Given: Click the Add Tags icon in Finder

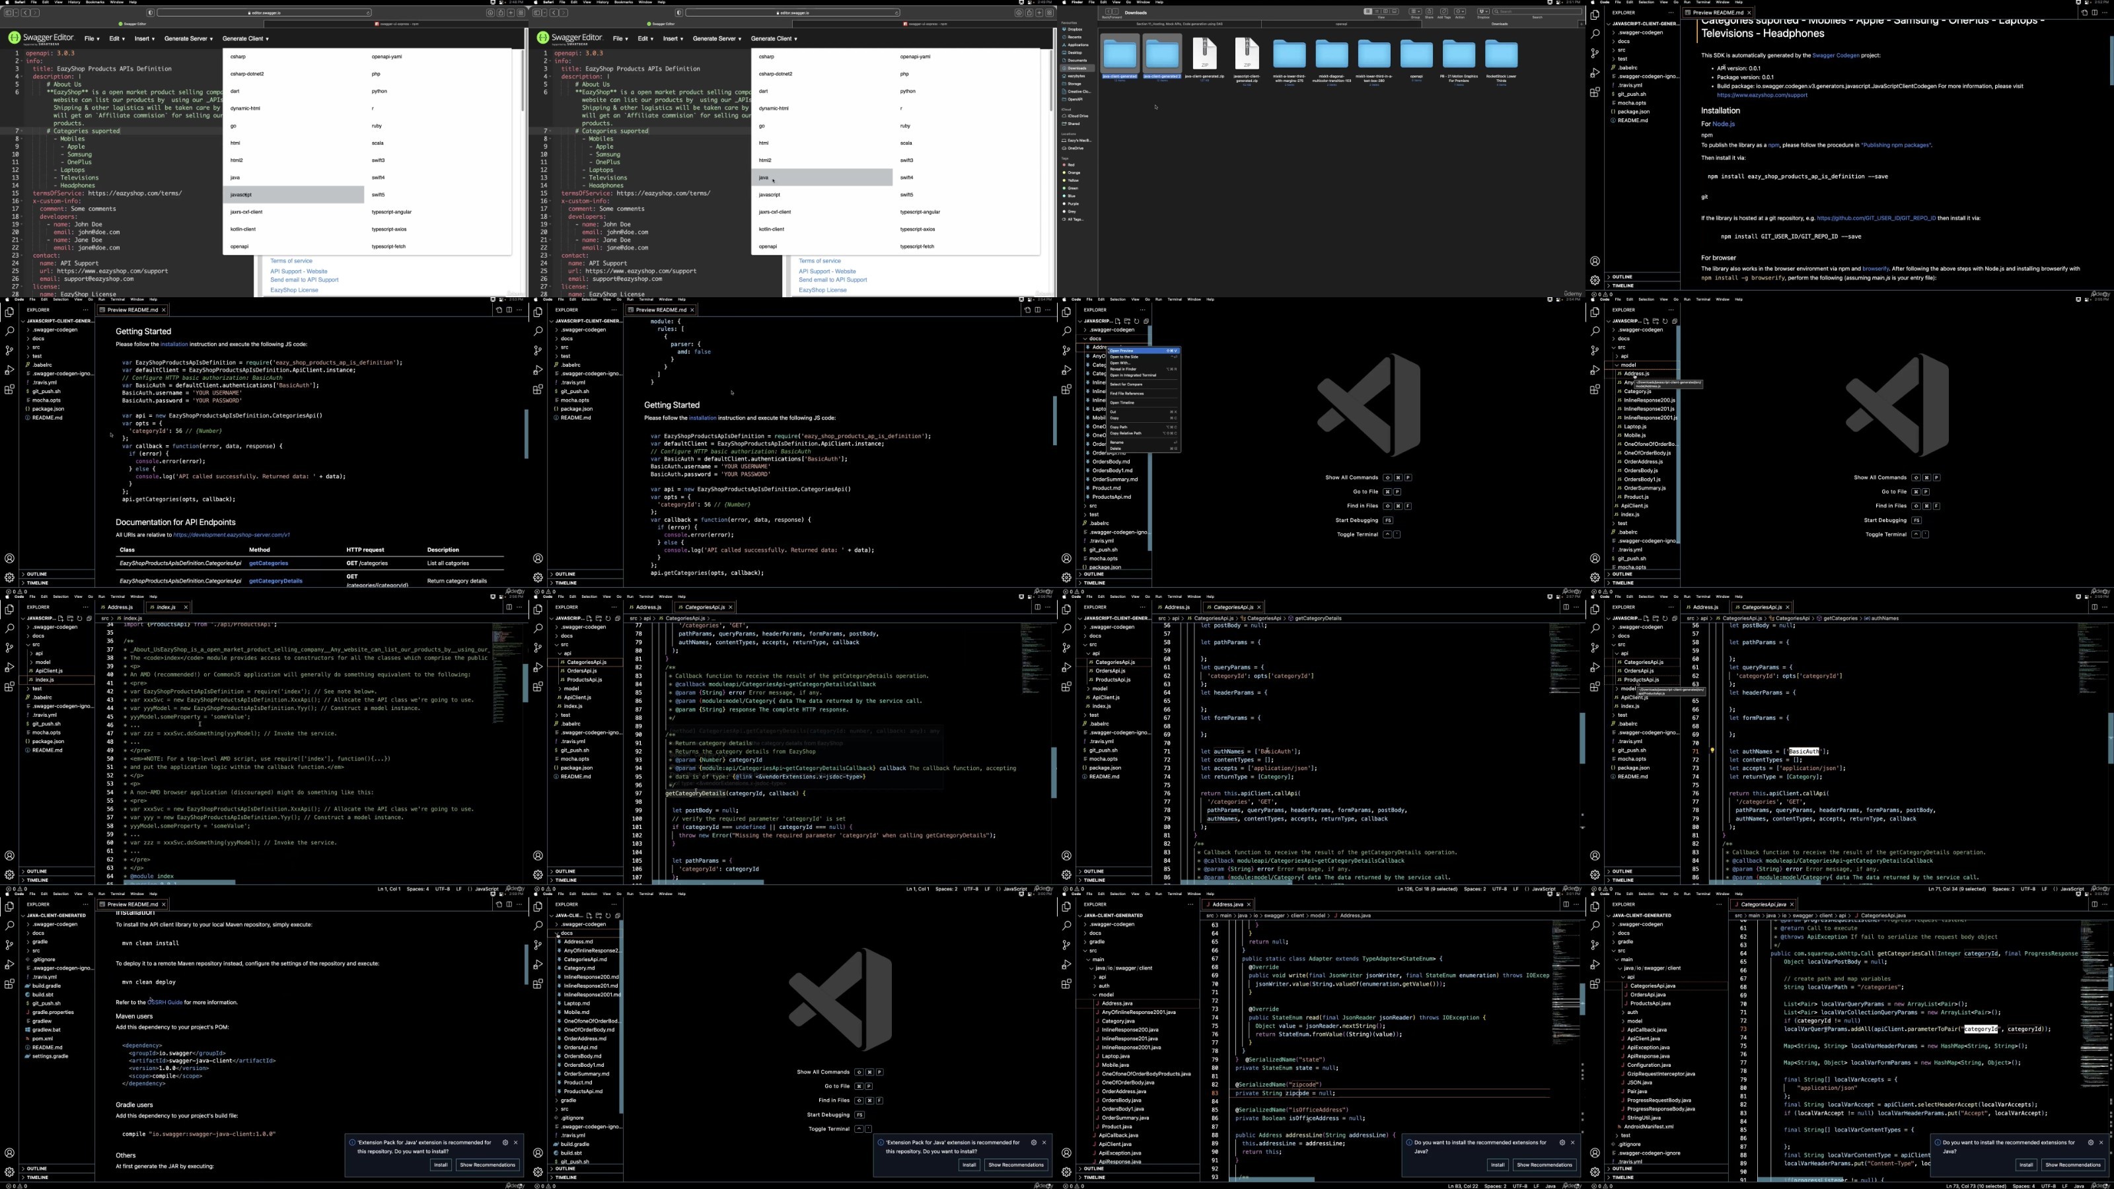Looking at the screenshot, I should coord(1444,11).
